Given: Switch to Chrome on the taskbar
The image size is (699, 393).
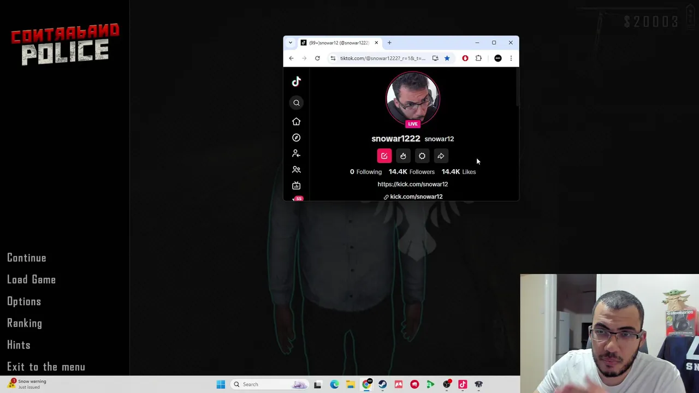Looking at the screenshot, I should pos(366,384).
